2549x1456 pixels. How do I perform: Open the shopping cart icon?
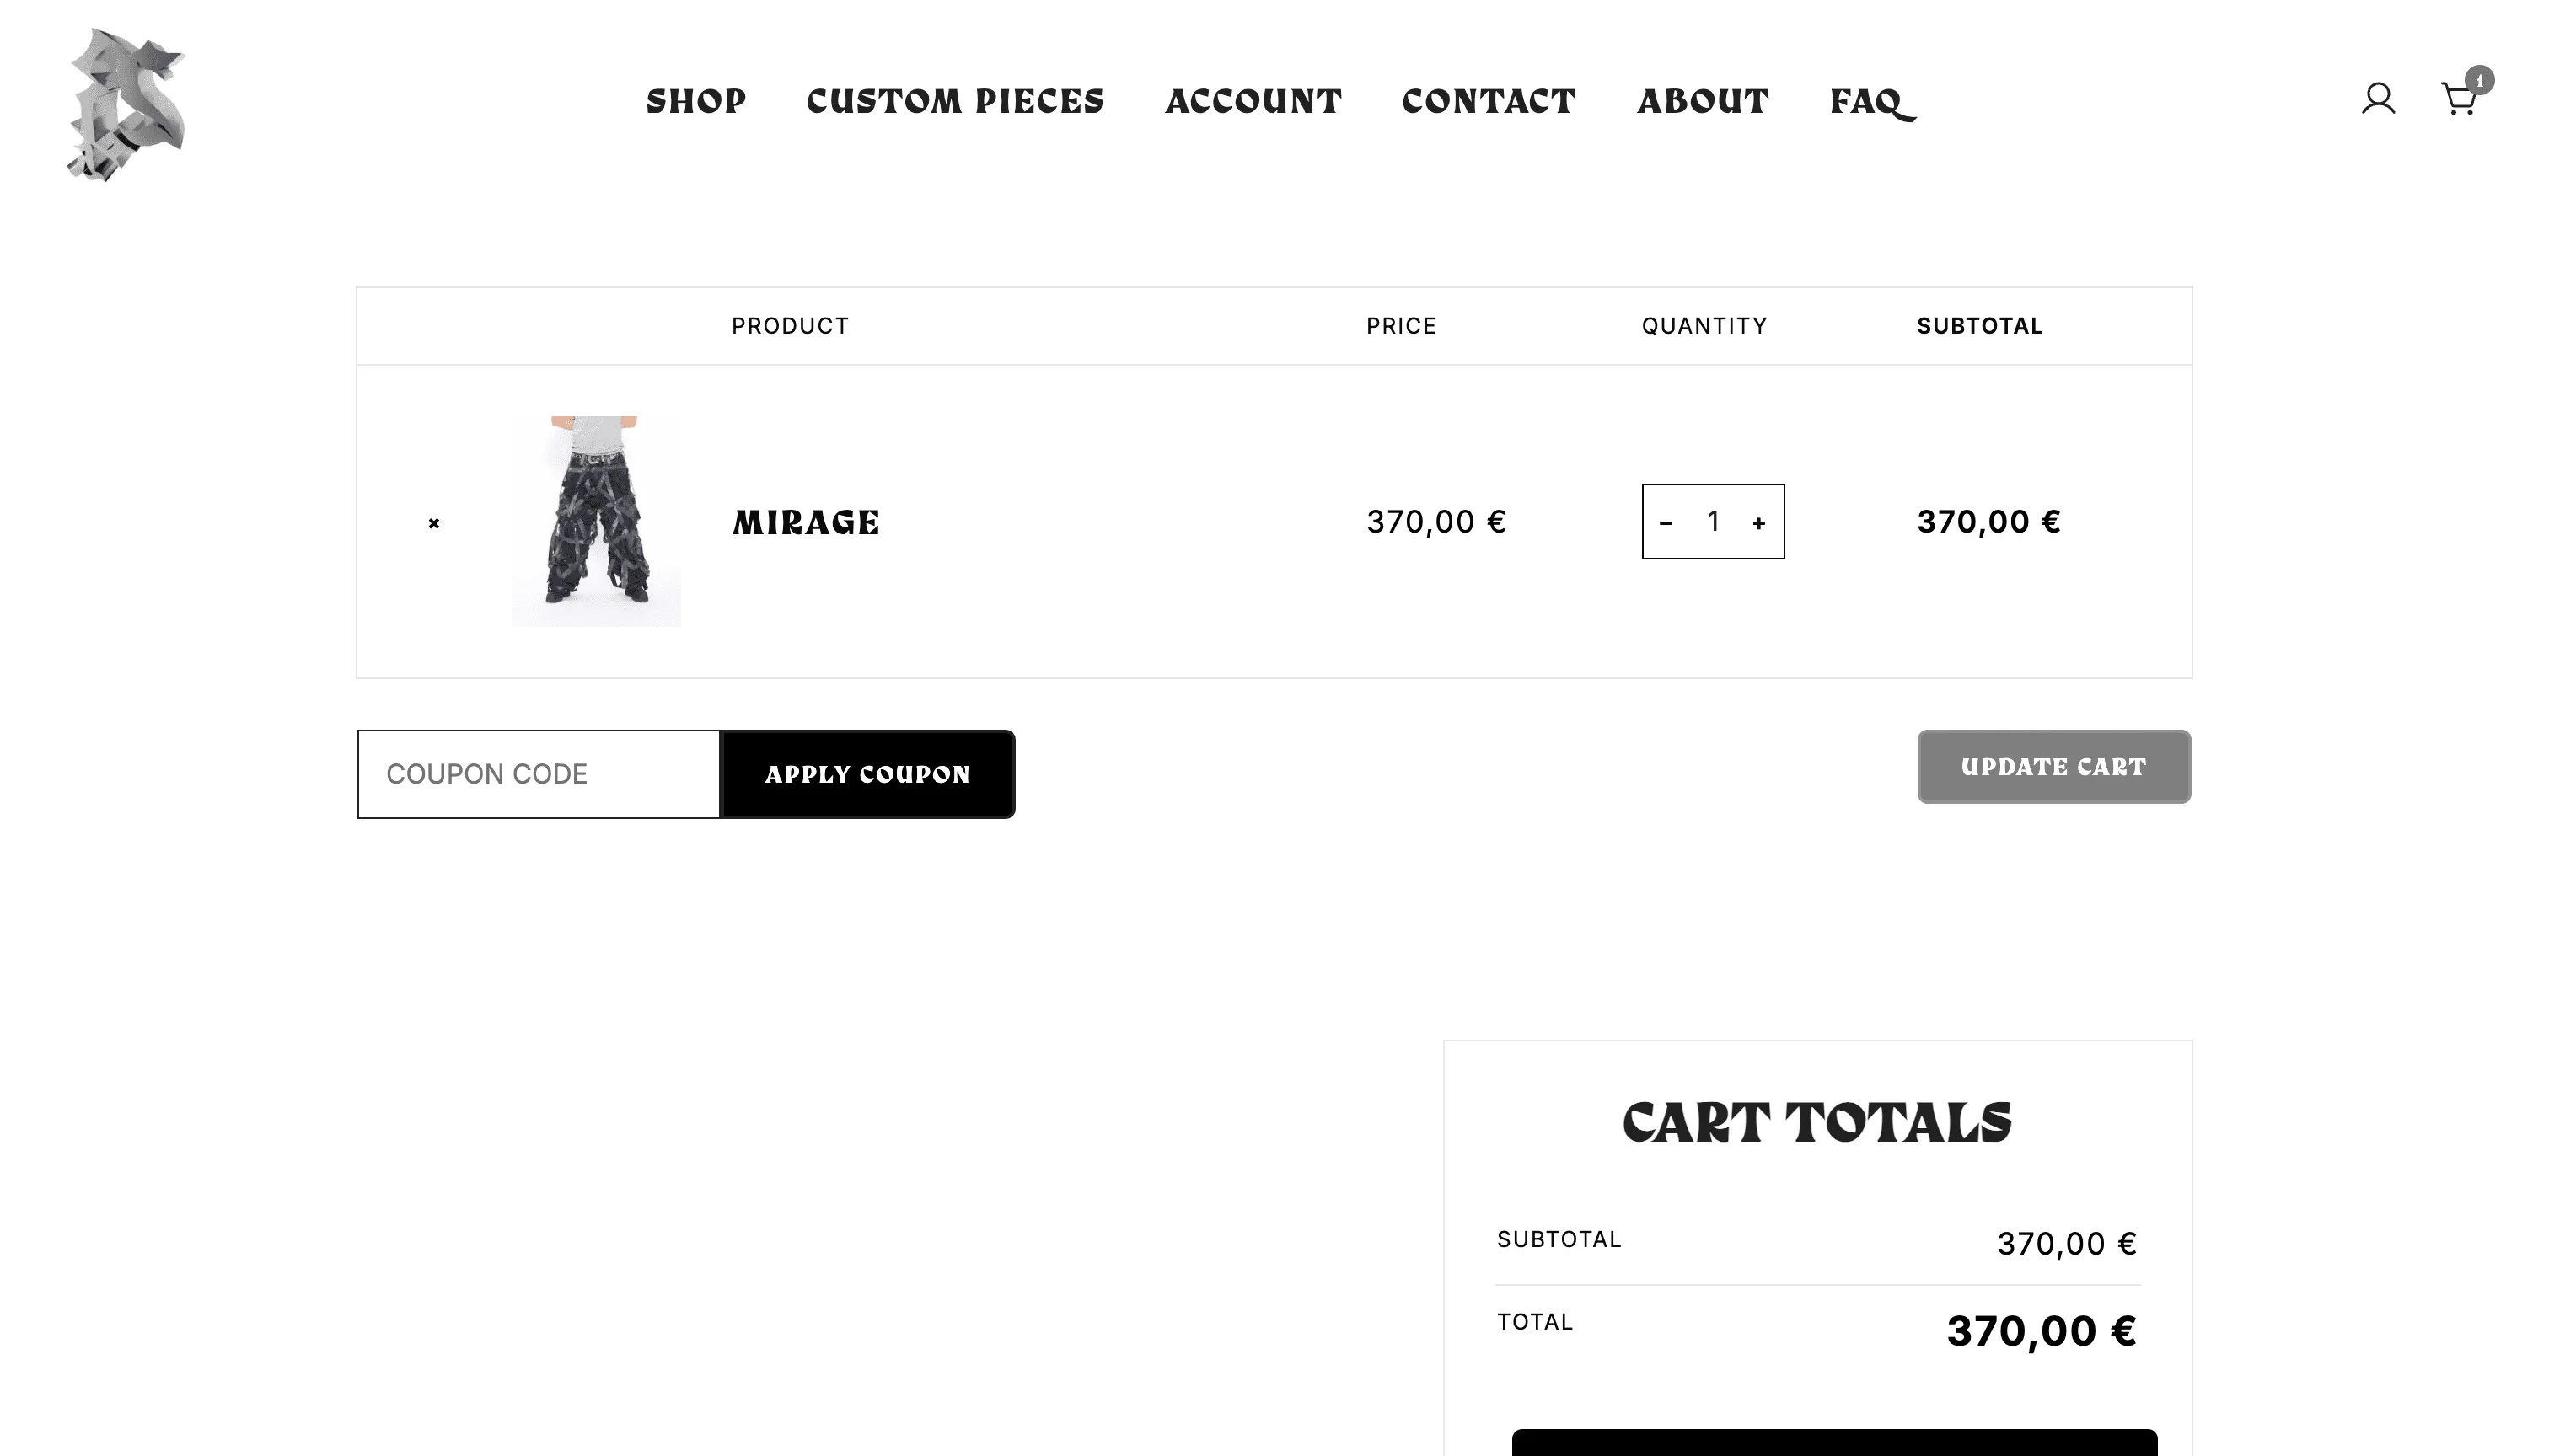click(x=2458, y=100)
